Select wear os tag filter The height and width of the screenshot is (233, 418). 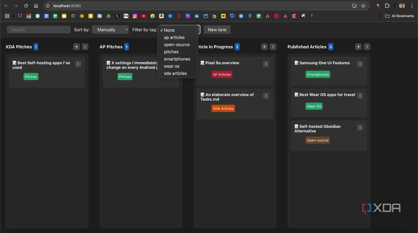coord(178,66)
